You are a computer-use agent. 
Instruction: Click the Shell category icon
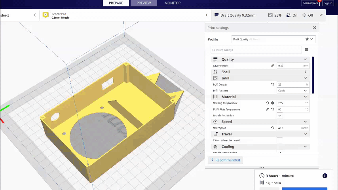coord(215,72)
